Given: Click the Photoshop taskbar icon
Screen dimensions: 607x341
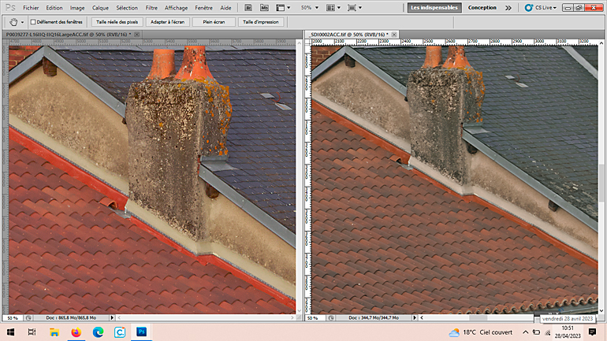Looking at the screenshot, I should click(x=142, y=332).
